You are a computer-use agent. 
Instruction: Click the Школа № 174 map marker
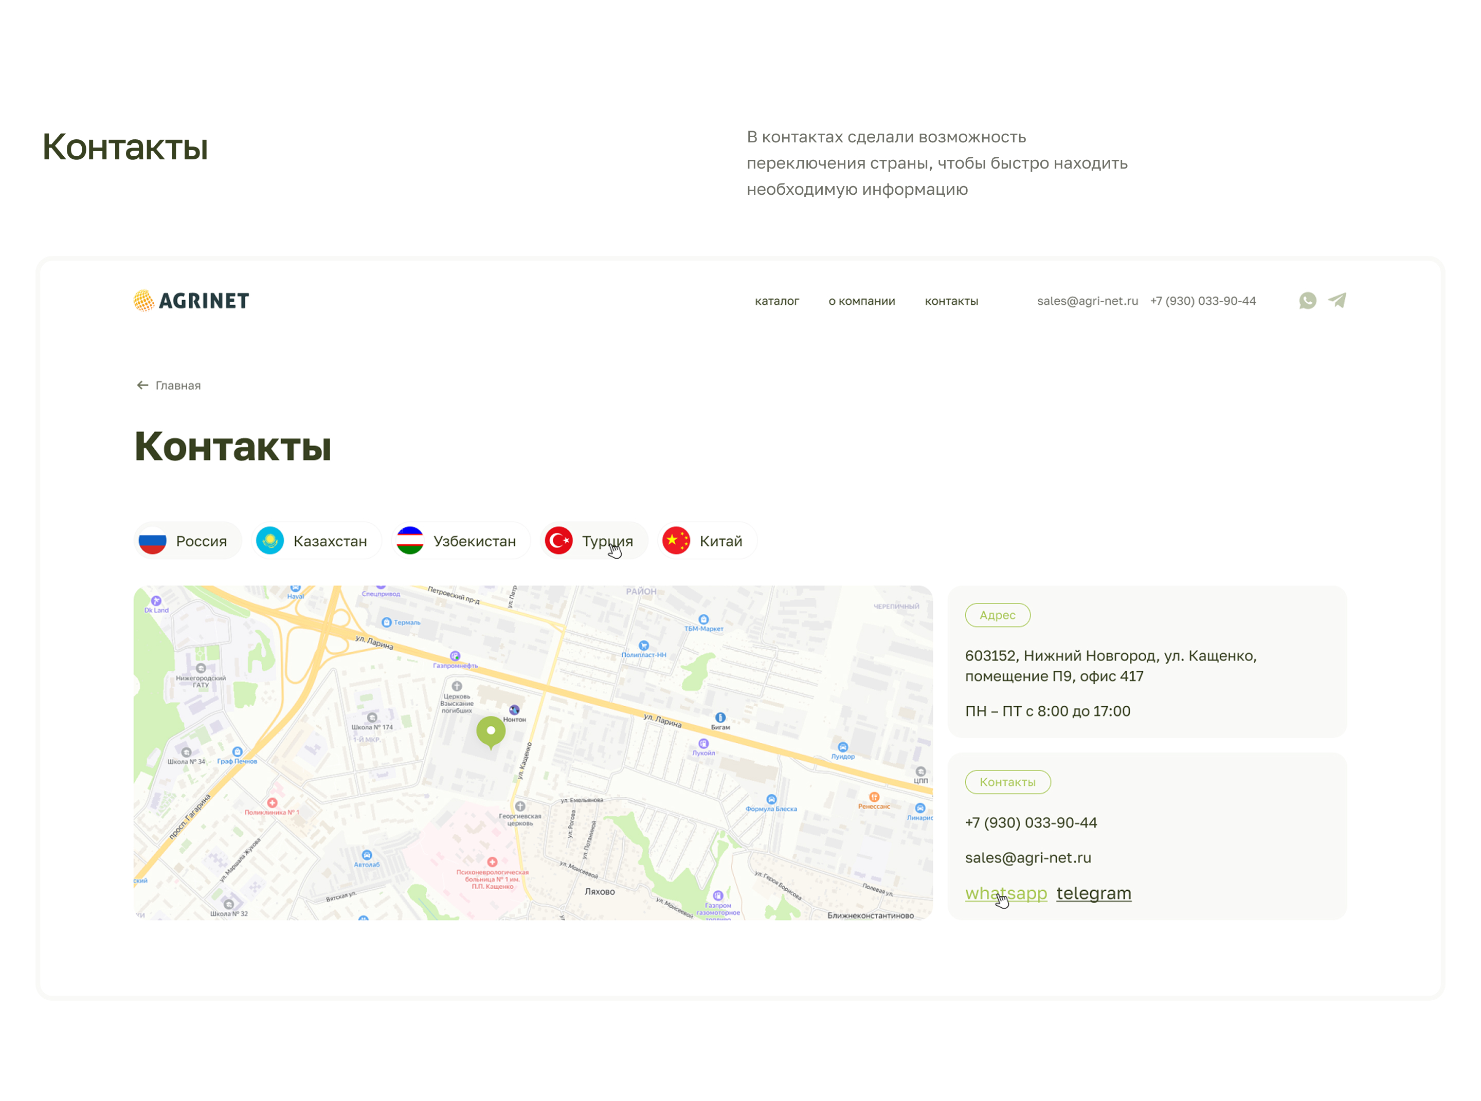click(x=372, y=718)
